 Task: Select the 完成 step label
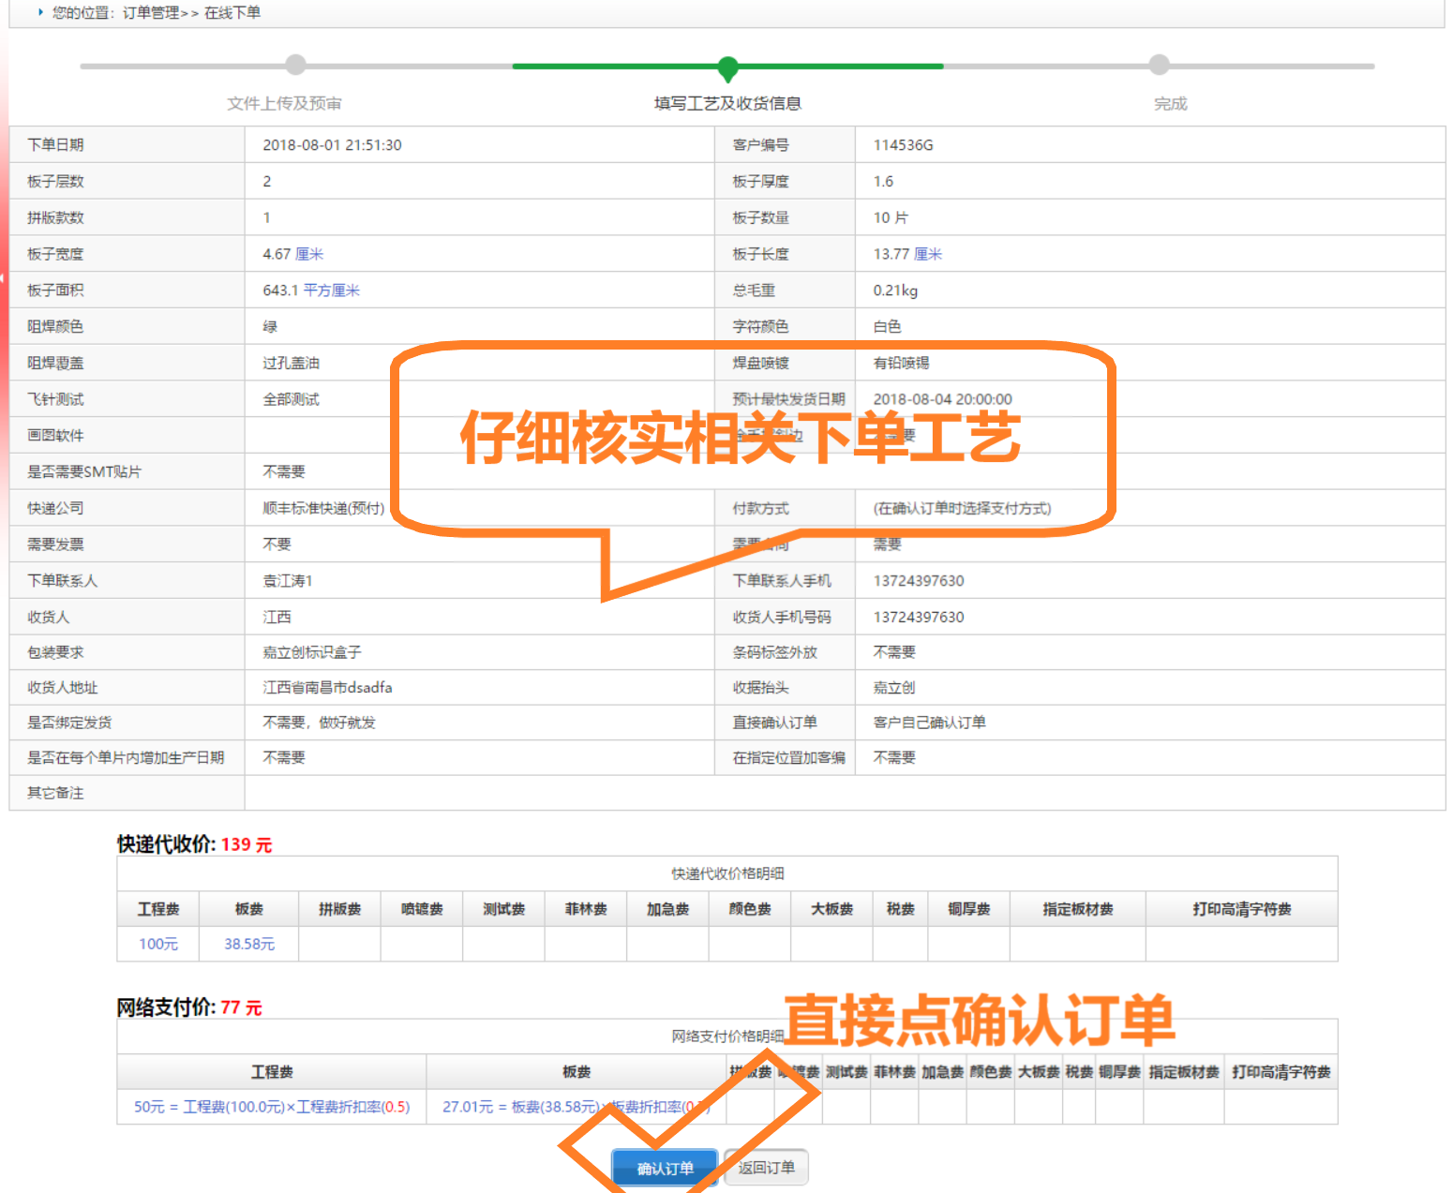click(x=1170, y=103)
